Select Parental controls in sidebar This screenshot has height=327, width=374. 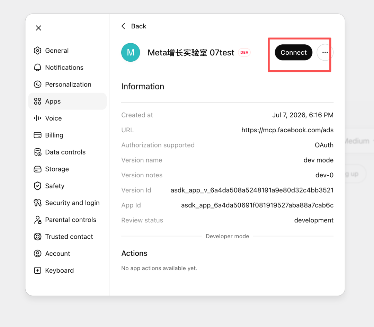coord(67,220)
